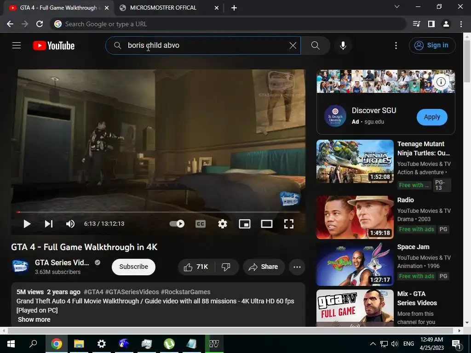Open Teenage Mutant Ninja Turtles thumbnail
The image size is (471, 353).
355,161
